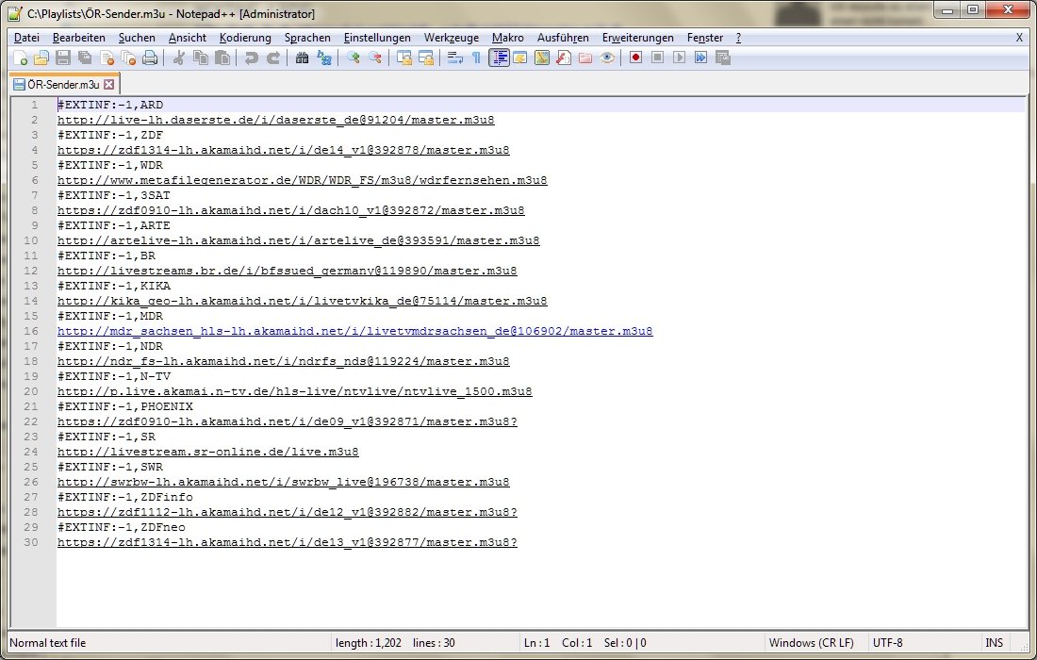Open the Bearbeiten menu
The image size is (1037, 660).
pyautogui.click(x=78, y=38)
